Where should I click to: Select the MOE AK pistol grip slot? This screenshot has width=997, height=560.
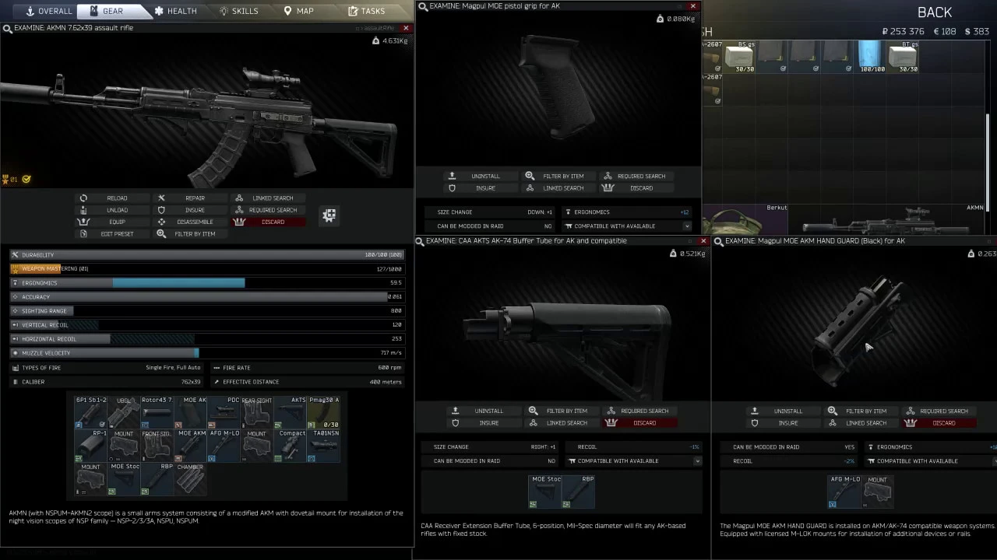[190, 412]
